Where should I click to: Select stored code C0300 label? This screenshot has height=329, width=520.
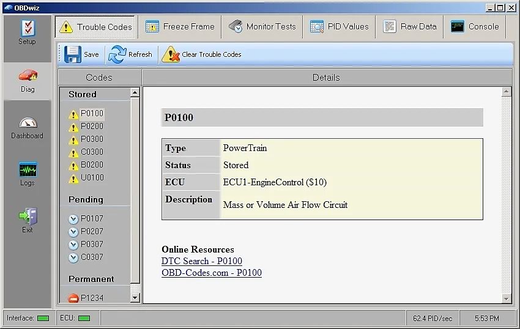tap(92, 152)
